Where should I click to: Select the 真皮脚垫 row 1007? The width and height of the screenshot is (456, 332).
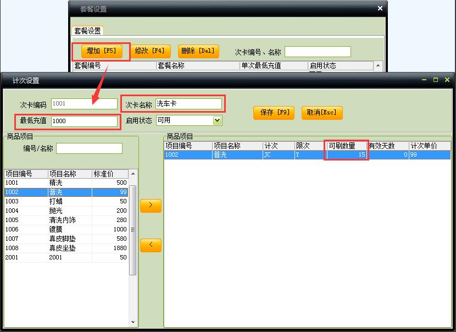point(66,239)
